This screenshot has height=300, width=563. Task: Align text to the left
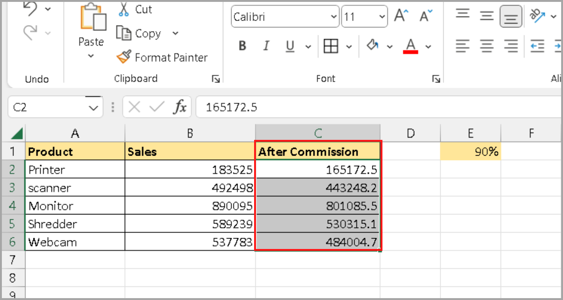coord(462,46)
